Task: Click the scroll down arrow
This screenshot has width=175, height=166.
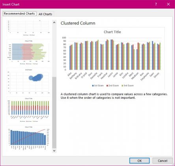Action: pos(54,151)
